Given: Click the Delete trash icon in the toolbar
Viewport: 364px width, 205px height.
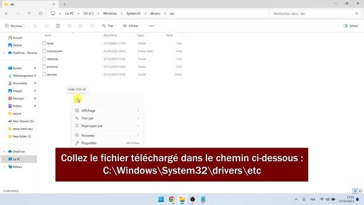Looking at the screenshot, I should coord(92,26).
